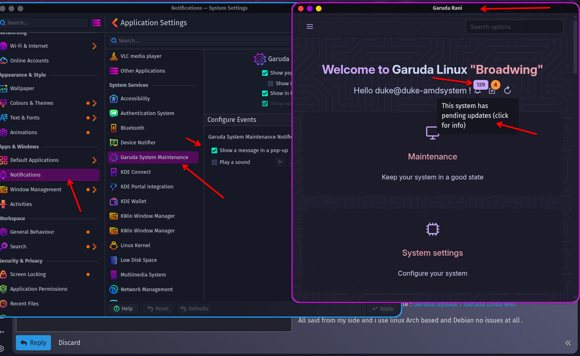Screen dimensions: 580x356
Task: Click the refresh icon beside the greeting
Action: tap(507, 90)
